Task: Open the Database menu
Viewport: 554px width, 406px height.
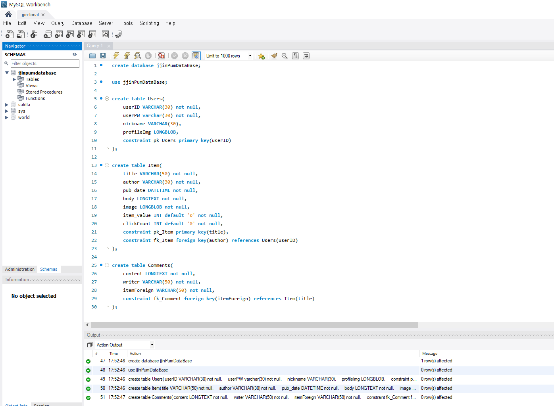Action: 82,23
